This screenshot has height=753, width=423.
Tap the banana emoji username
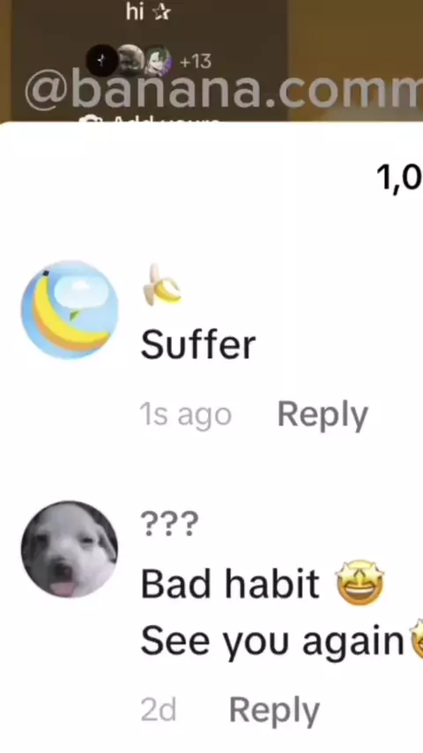pyautogui.click(x=162, y=285)
